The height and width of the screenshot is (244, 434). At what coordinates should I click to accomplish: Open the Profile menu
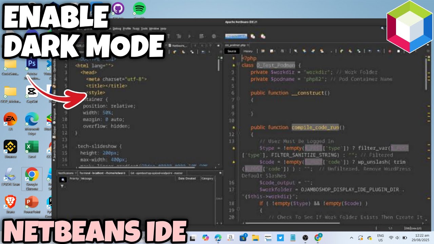tap(127, 29)
